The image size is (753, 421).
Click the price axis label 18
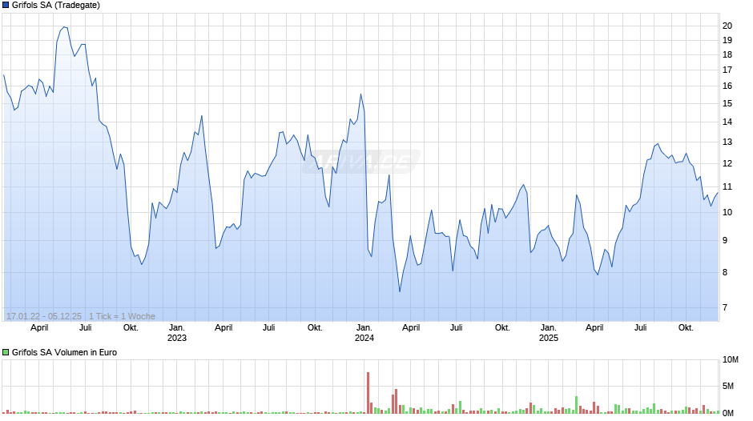[x=727, y=54]
